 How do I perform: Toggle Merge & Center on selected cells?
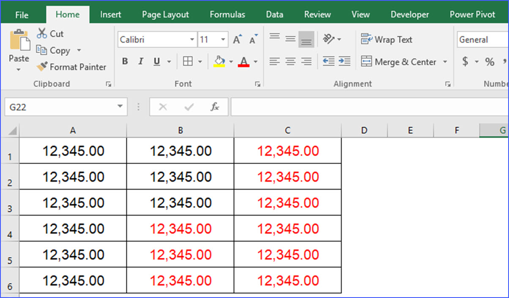pos(399,62)
